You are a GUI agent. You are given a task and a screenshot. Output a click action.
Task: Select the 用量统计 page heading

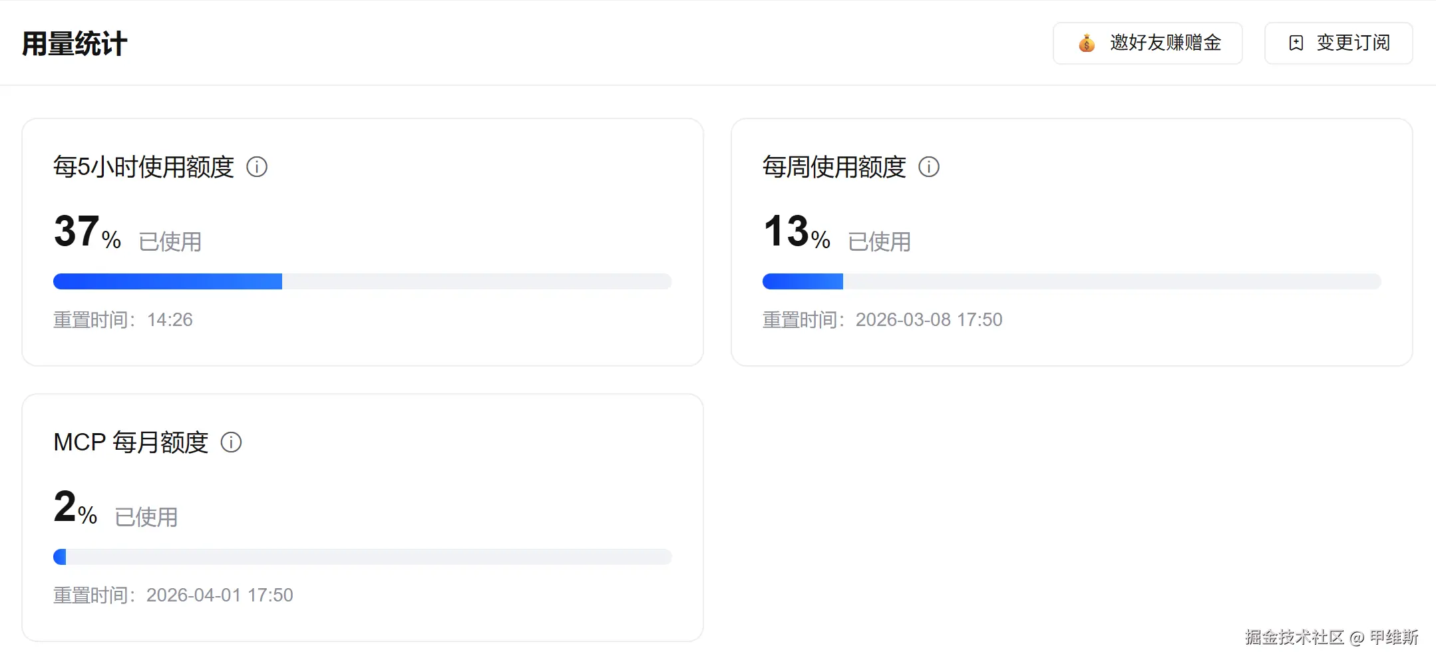(75, 44)
